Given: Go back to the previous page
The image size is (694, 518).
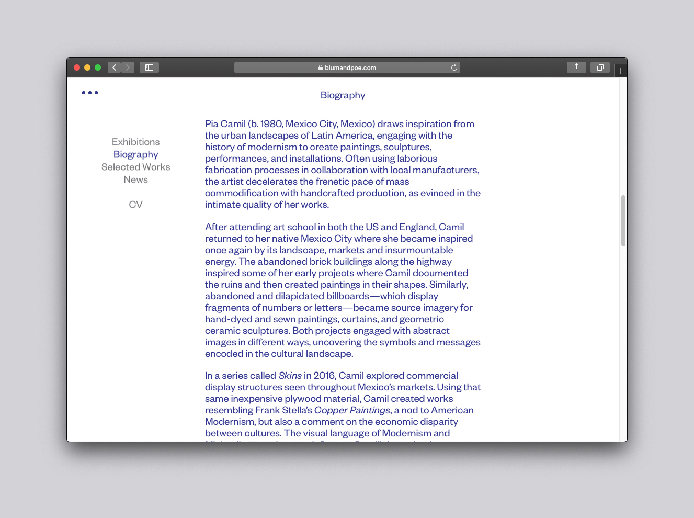Looking at the screenshot, I should click(x=115, y=67).
